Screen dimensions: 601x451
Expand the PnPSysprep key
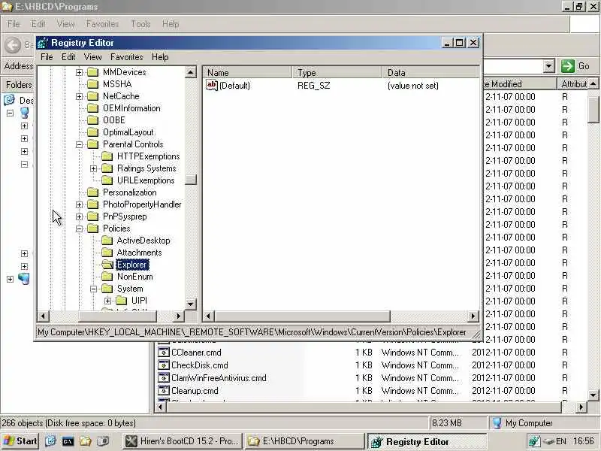[79, 216]
